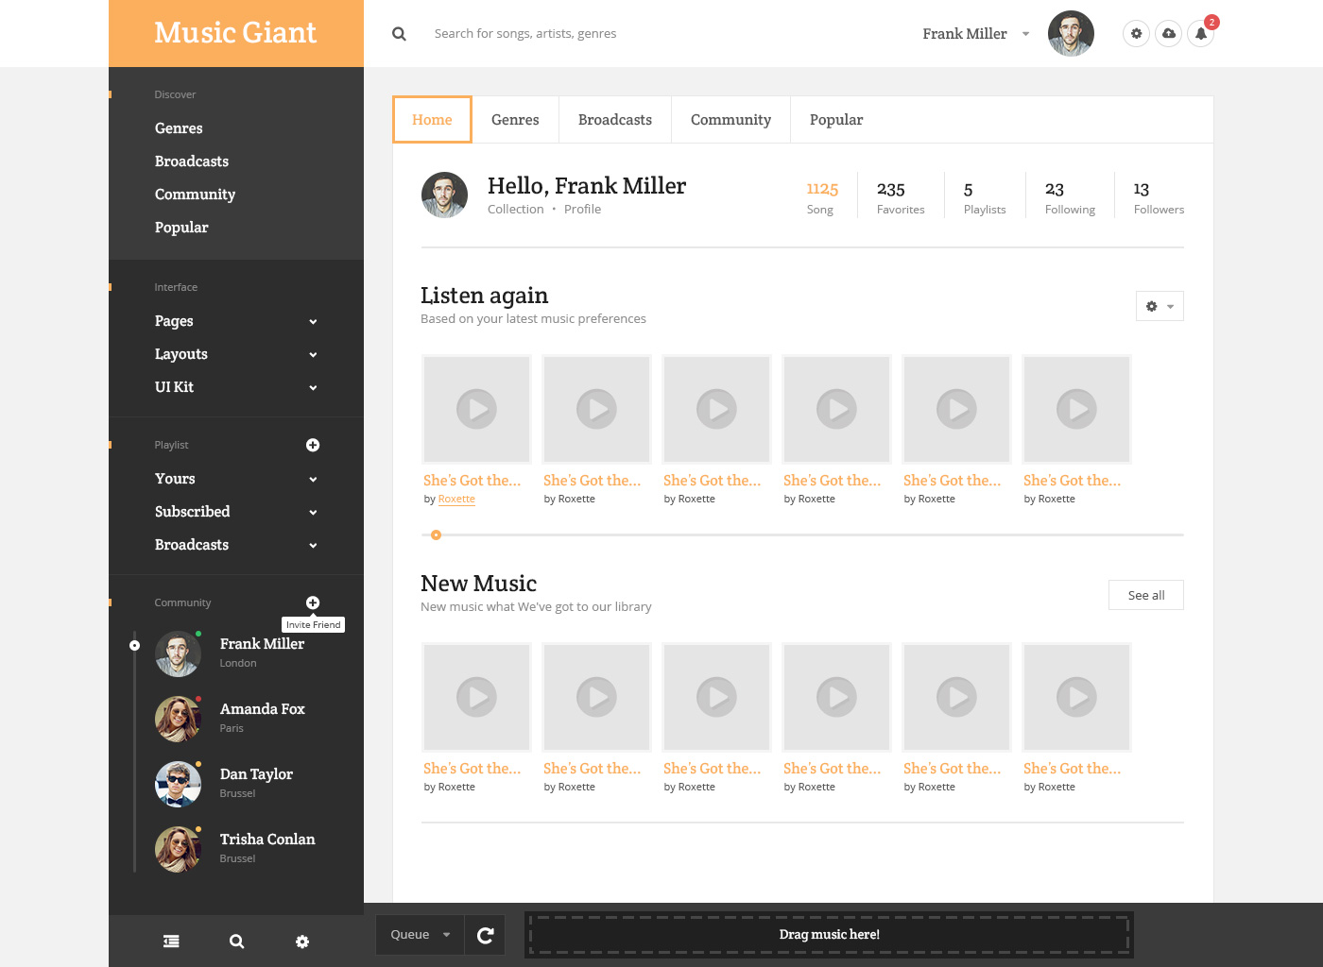1323x967 pixels.
Task: Open Genres from the Discover sidebar
Action: pyautogui.click(x=178, y=127)
